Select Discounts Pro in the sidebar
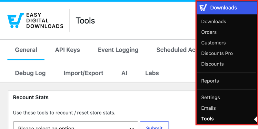 pos(217,53)
